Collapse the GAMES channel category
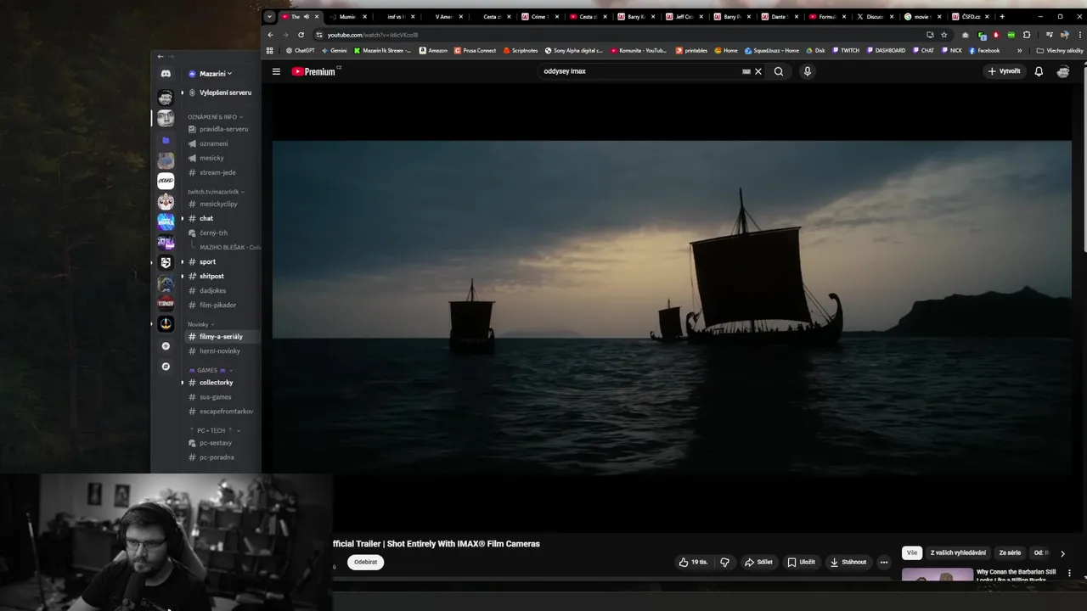 coord(210,370)
